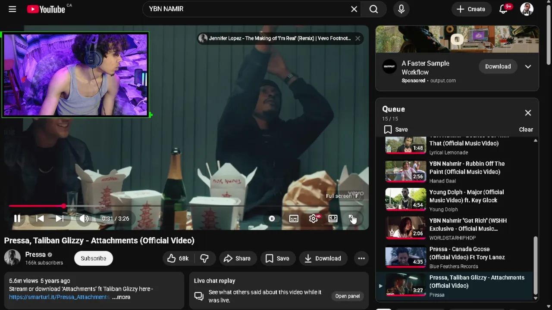This screenshot has height=310, width=552.
Task: Pause the video
Action: (17, 218)
